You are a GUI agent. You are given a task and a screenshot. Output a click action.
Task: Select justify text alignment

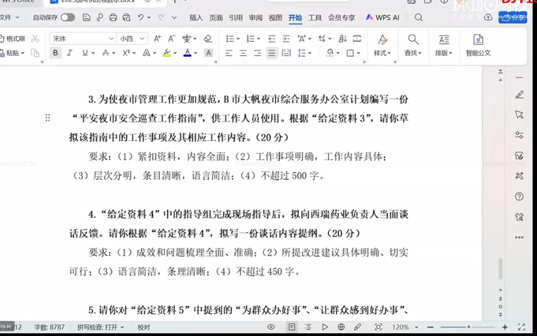click(272, 53)
